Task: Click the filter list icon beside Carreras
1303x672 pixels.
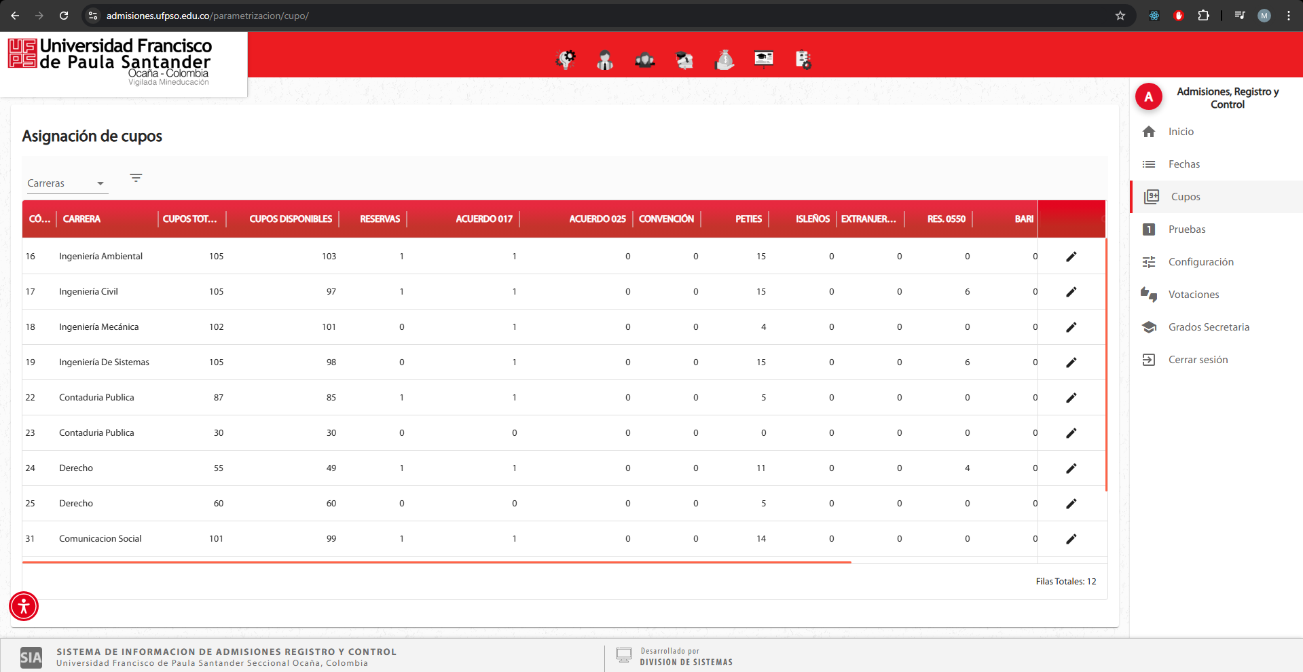Action: (136, 178)
